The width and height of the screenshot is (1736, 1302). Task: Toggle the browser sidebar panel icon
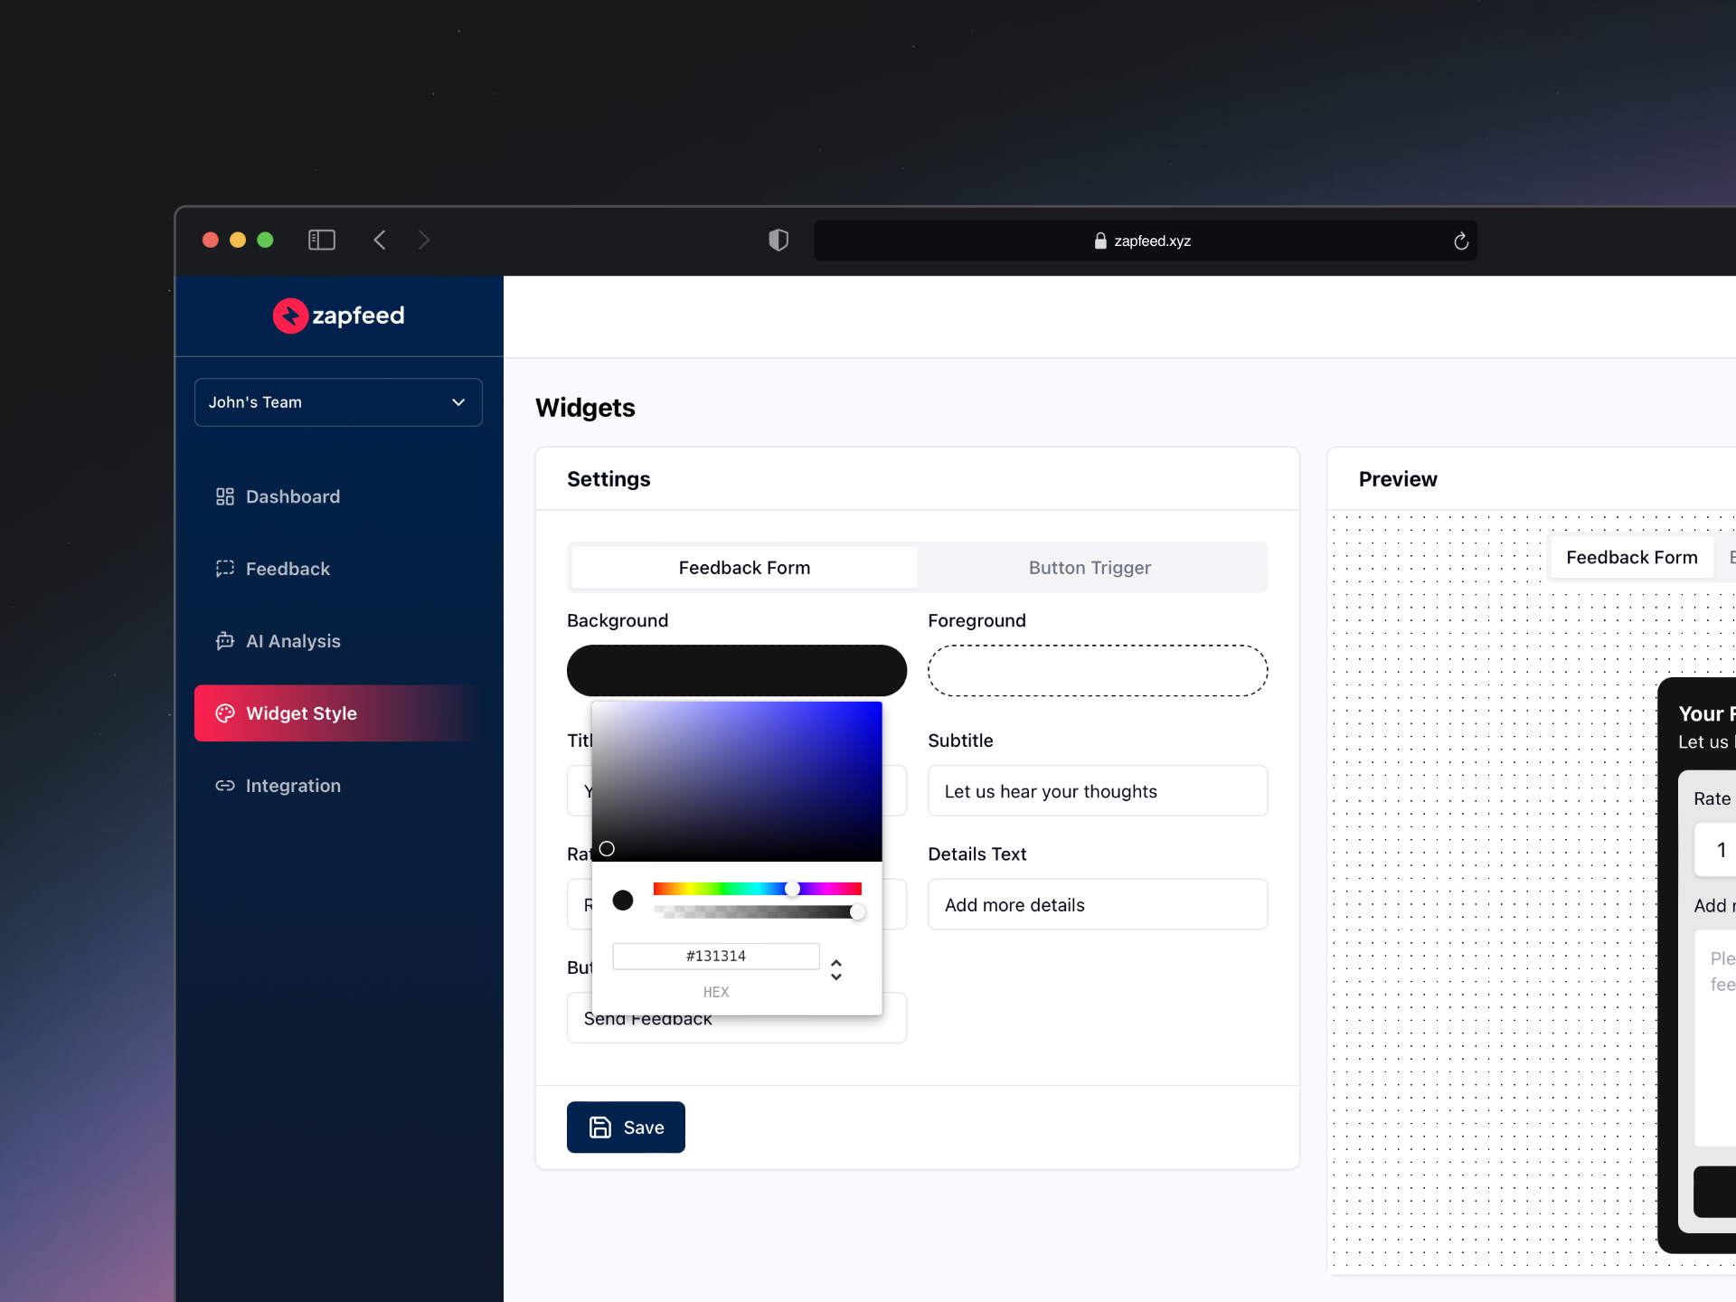click(x=322, y=240)
